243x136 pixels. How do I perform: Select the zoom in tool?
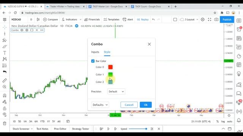pos(5,87)
